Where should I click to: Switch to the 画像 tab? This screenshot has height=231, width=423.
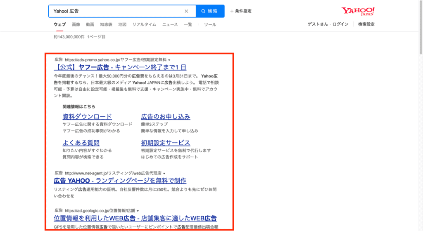point(76,24)
